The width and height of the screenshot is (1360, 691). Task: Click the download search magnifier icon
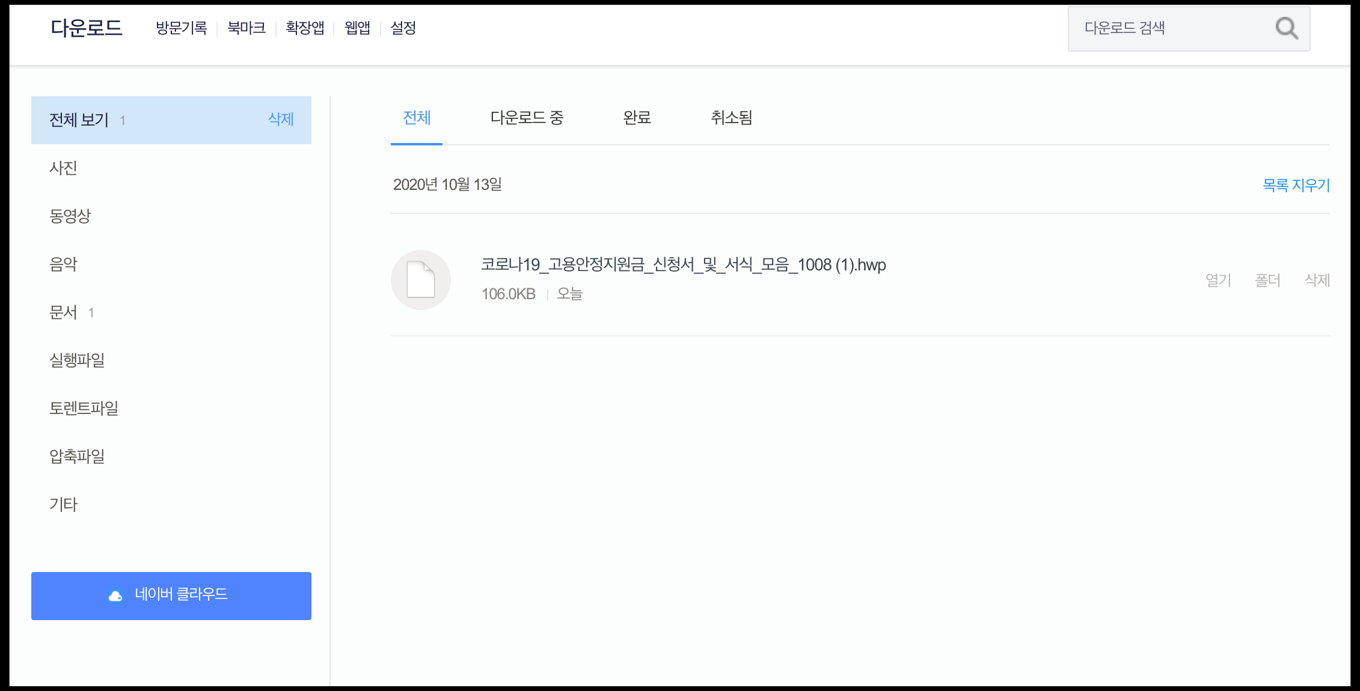1286,28
